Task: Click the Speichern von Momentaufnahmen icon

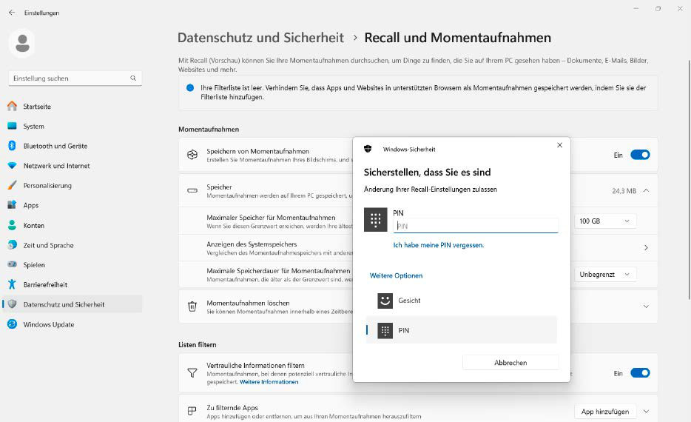Action: 192,155
